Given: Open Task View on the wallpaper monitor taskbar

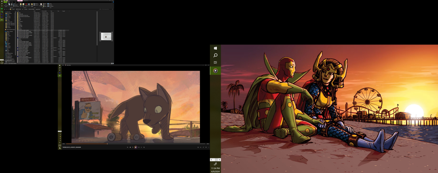Looking at the screenshot, I should [215, 63].
